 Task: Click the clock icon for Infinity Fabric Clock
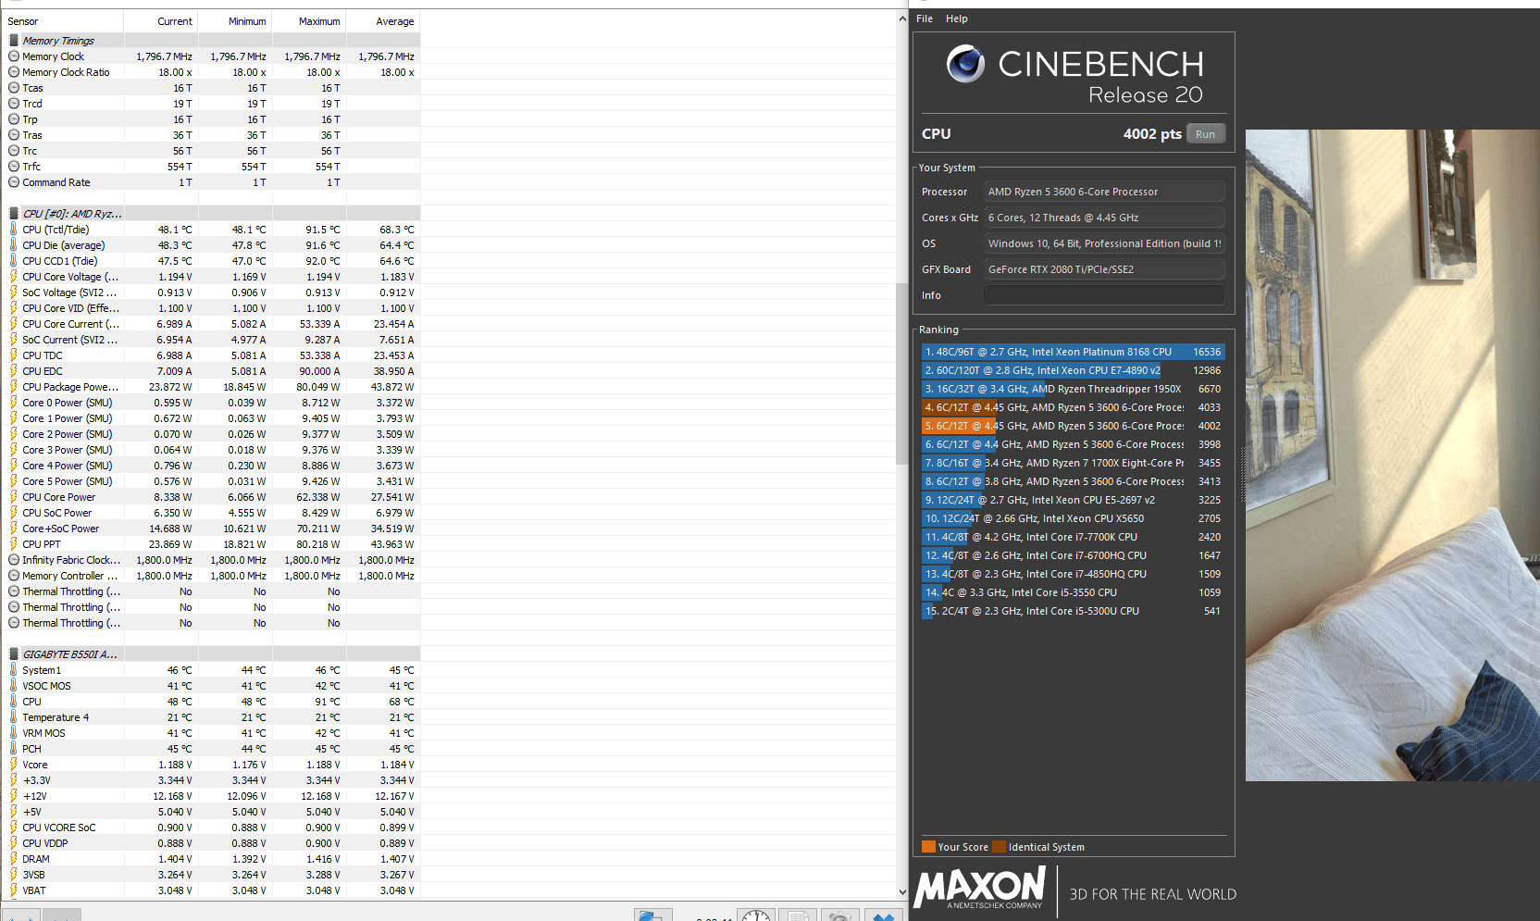14,560
